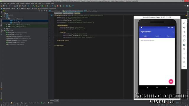Click the Find magnifier toolbar icon
The image size is (189, 106).
[x=23, y=6]
